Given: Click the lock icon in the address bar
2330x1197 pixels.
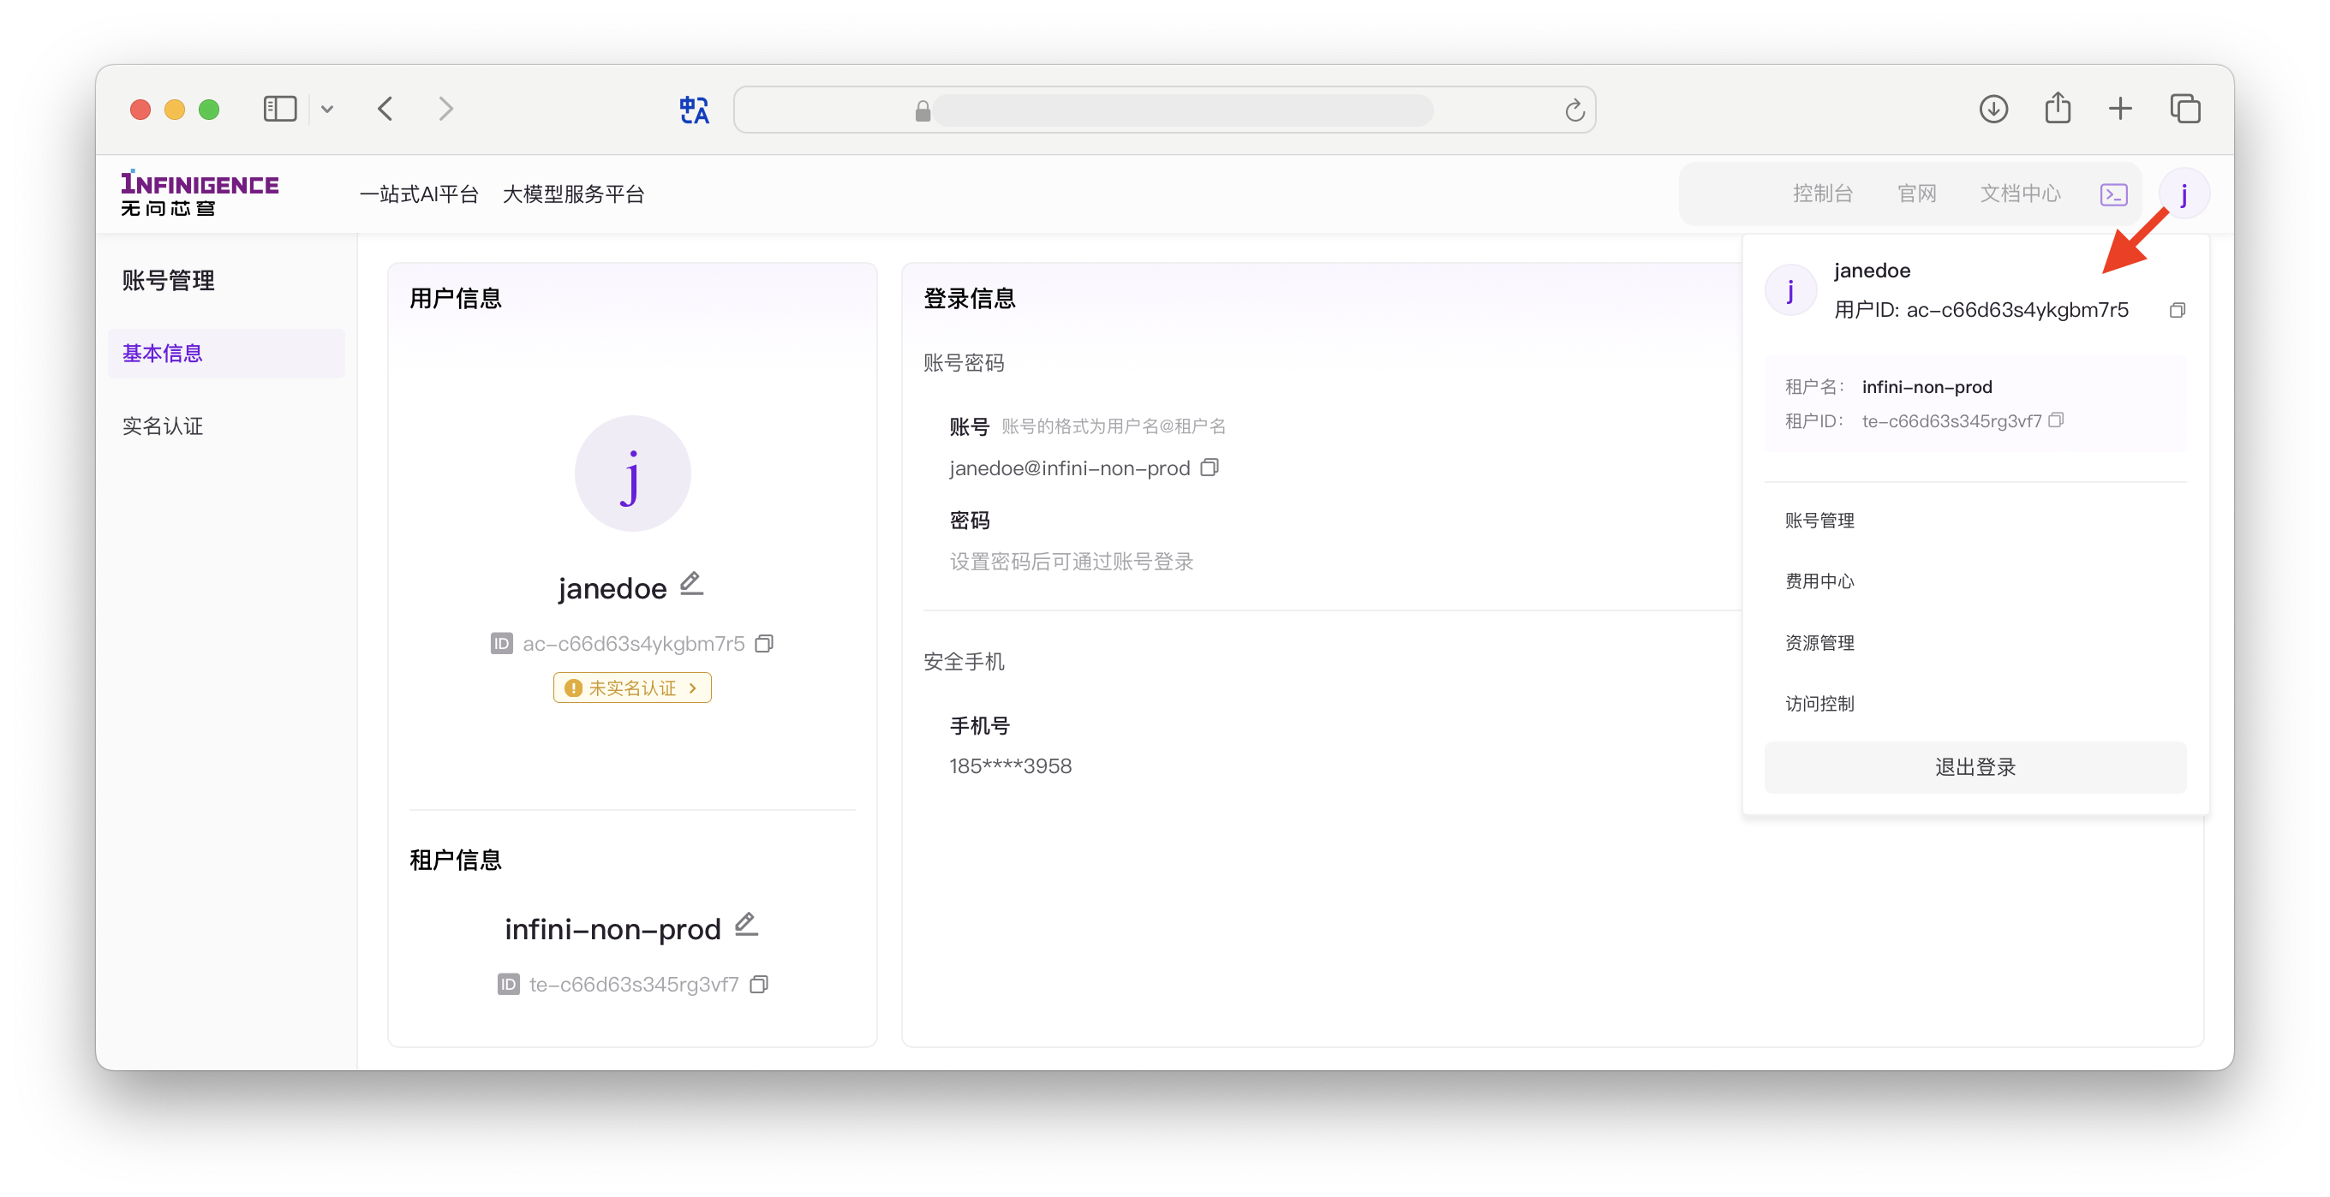Looking at the screenshot, I should pos(923,110).
